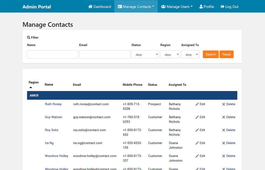Screen dimensions: 265x170
Task: Click the Manage Contacts card icon
Action: (120, 7)
